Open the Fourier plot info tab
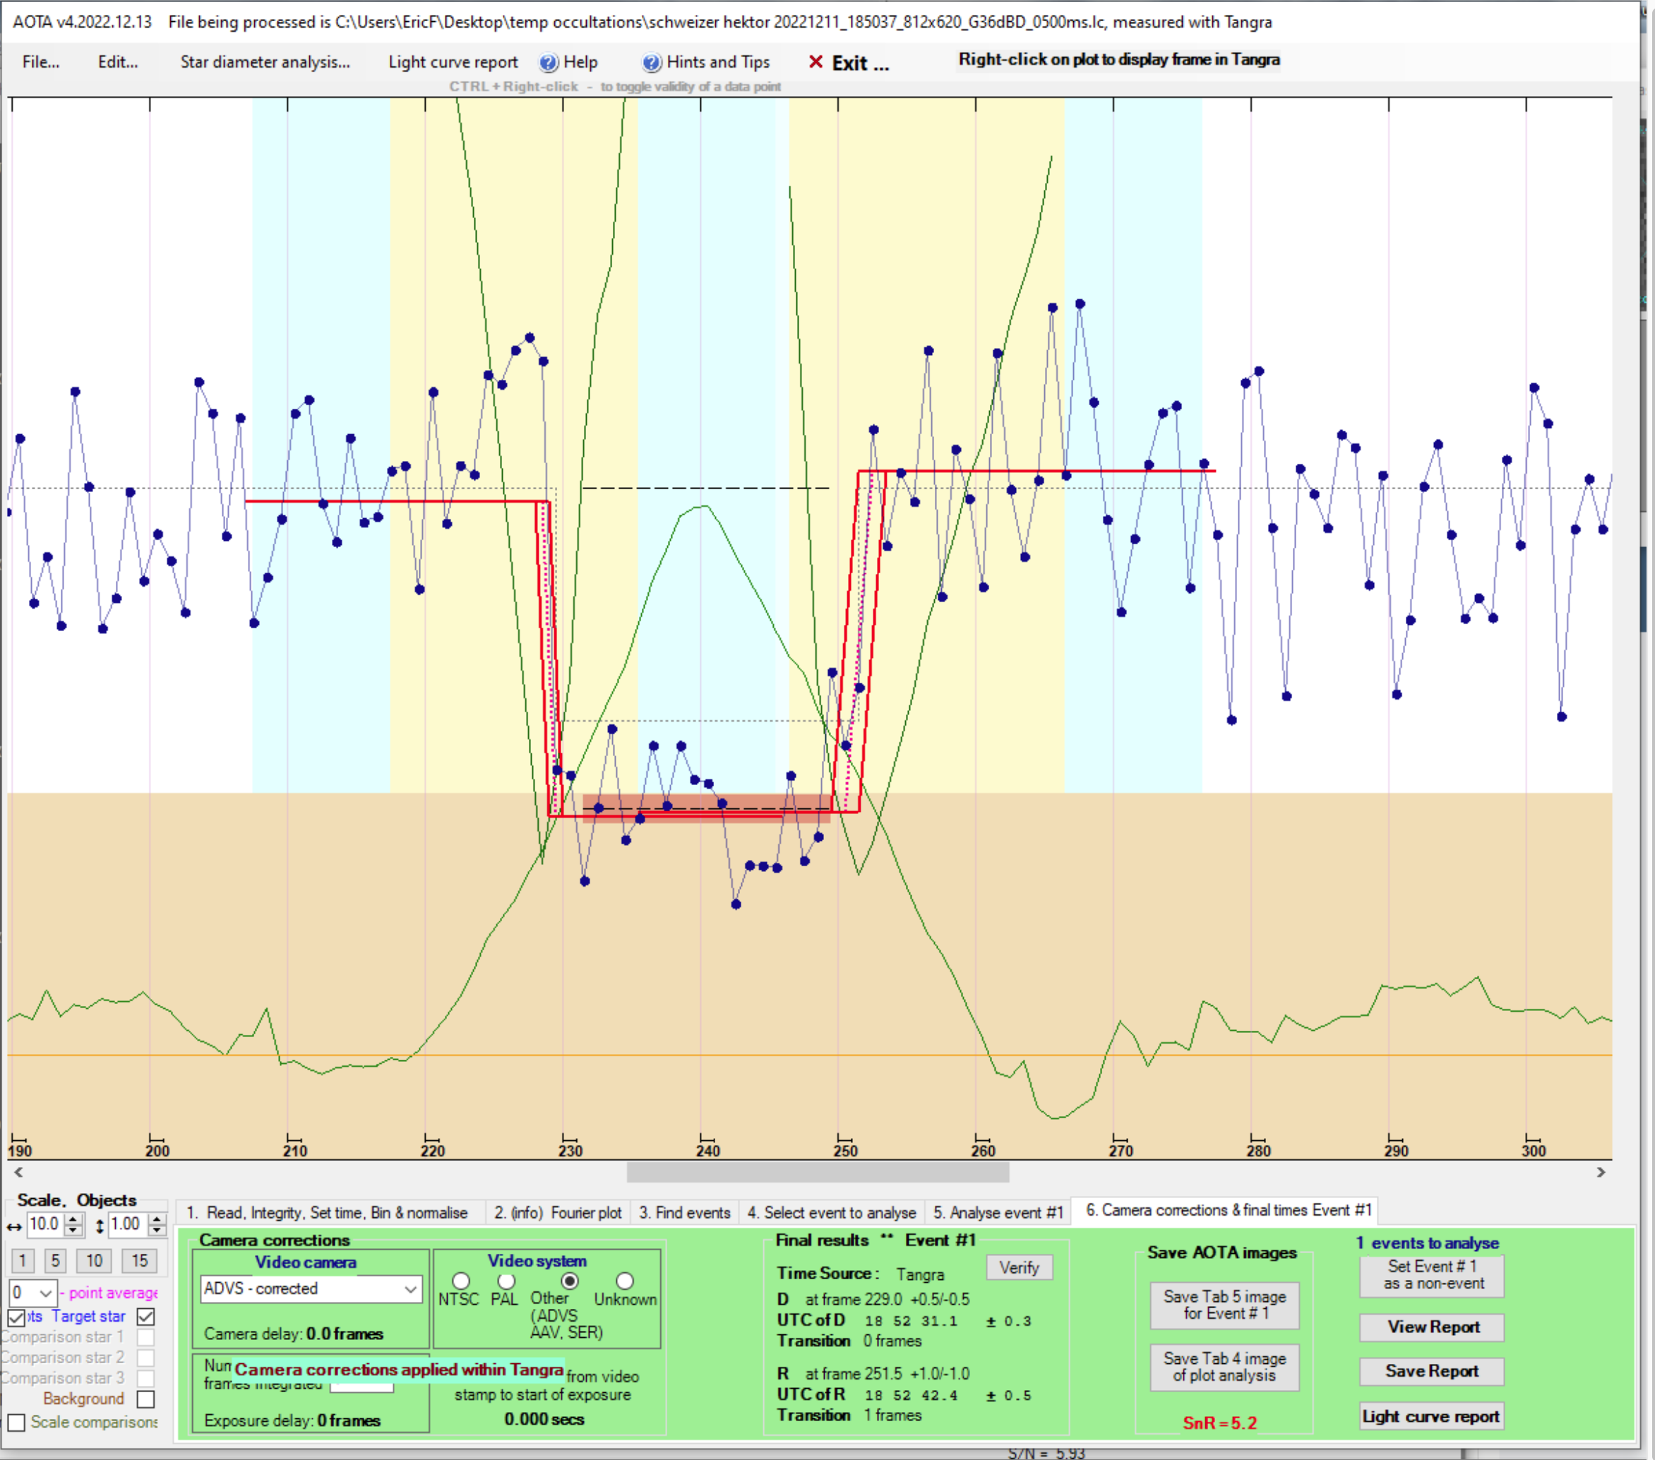 tap(558, 1212)
